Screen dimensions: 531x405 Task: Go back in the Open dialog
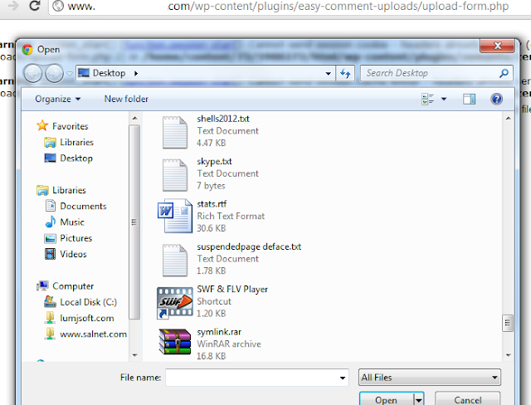32,73
